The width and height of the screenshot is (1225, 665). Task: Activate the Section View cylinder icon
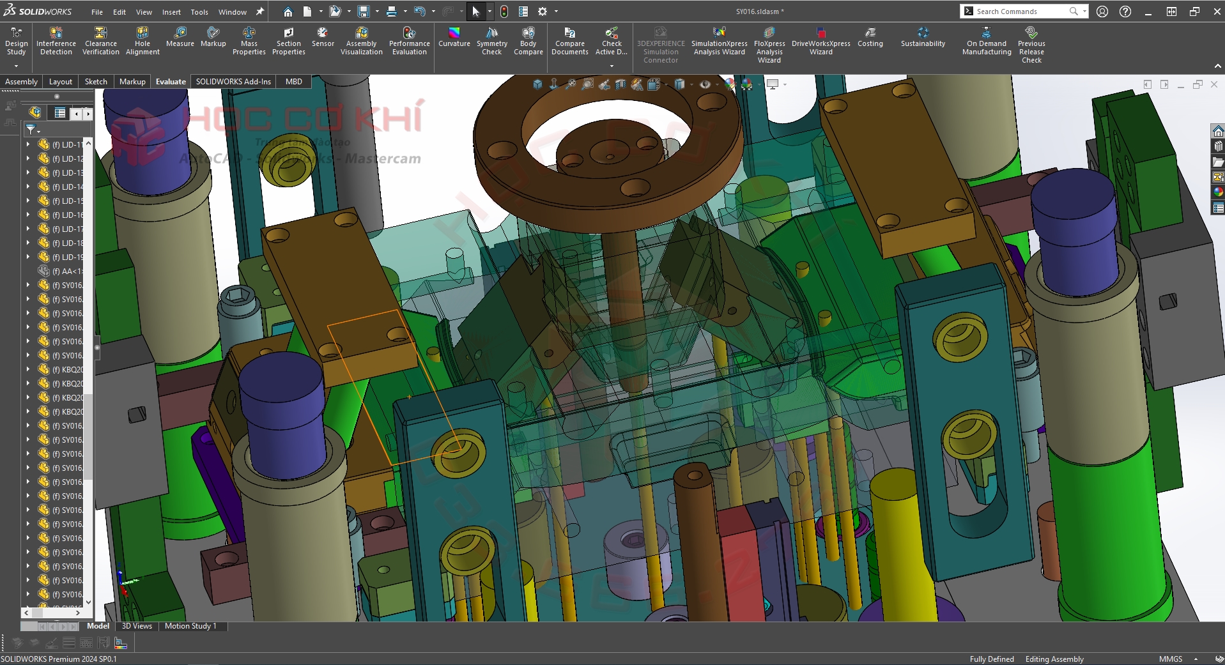(620, 84)
